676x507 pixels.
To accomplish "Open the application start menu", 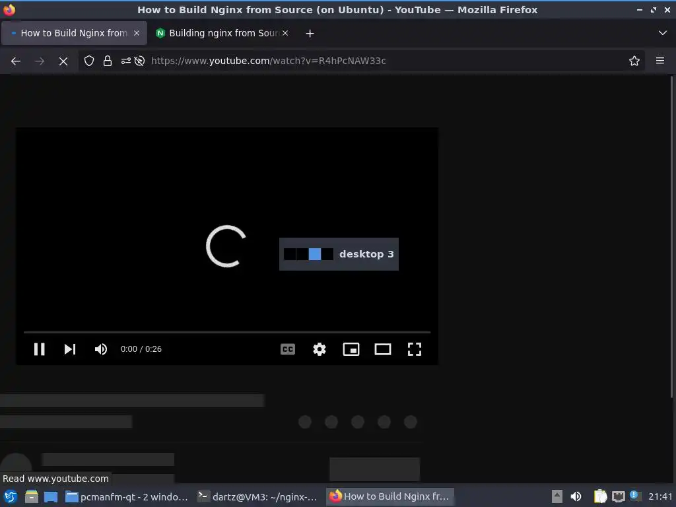I will 11,496.
